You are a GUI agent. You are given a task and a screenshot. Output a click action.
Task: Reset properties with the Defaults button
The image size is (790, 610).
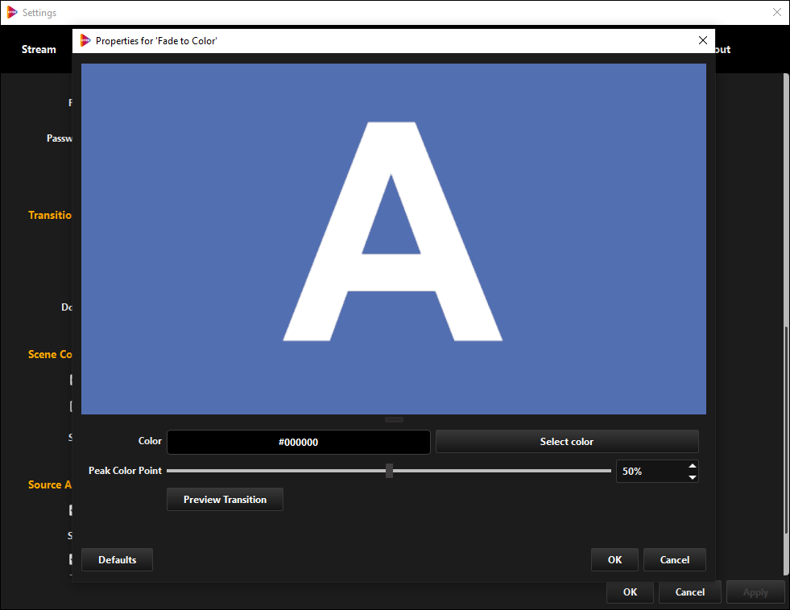(117, 559)
